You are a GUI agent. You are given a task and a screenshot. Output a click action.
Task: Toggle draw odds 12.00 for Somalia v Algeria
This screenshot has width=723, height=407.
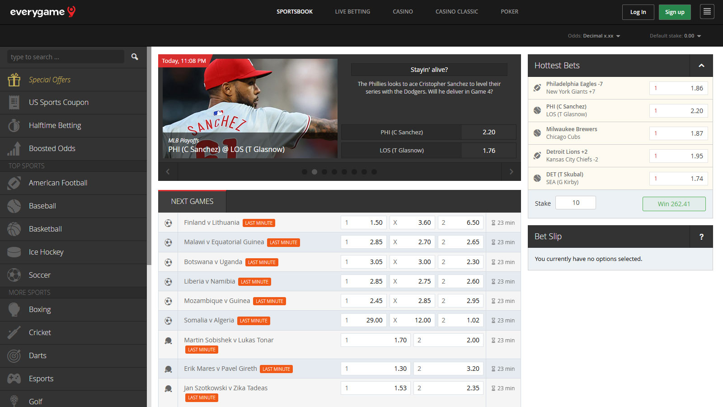(x=412, y=320)
